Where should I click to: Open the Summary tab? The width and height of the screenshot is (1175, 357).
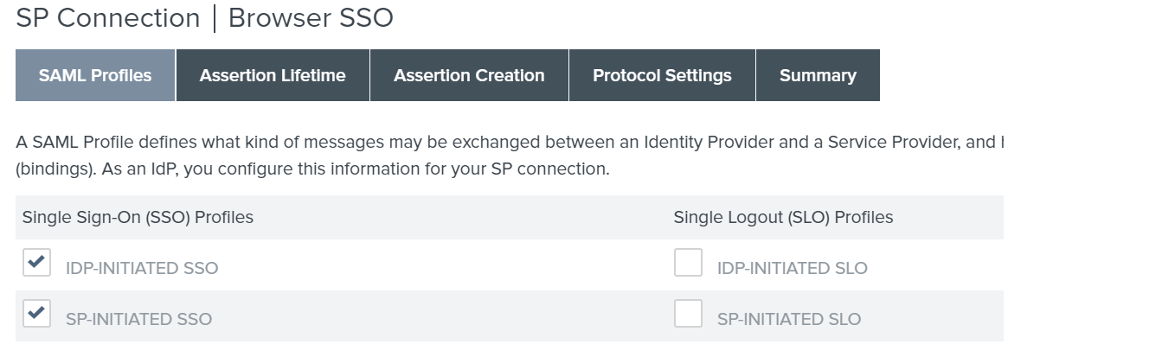pos(818,75)
